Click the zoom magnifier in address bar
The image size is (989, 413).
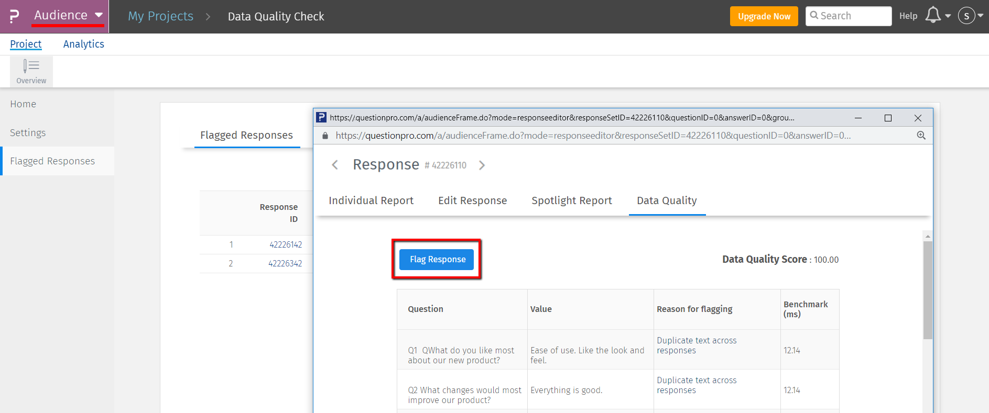(x=921, y=136)
